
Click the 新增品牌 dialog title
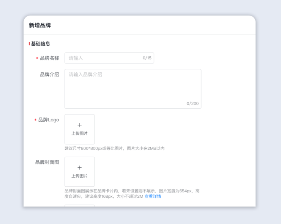pyautogui.click(x=40, y=25)
